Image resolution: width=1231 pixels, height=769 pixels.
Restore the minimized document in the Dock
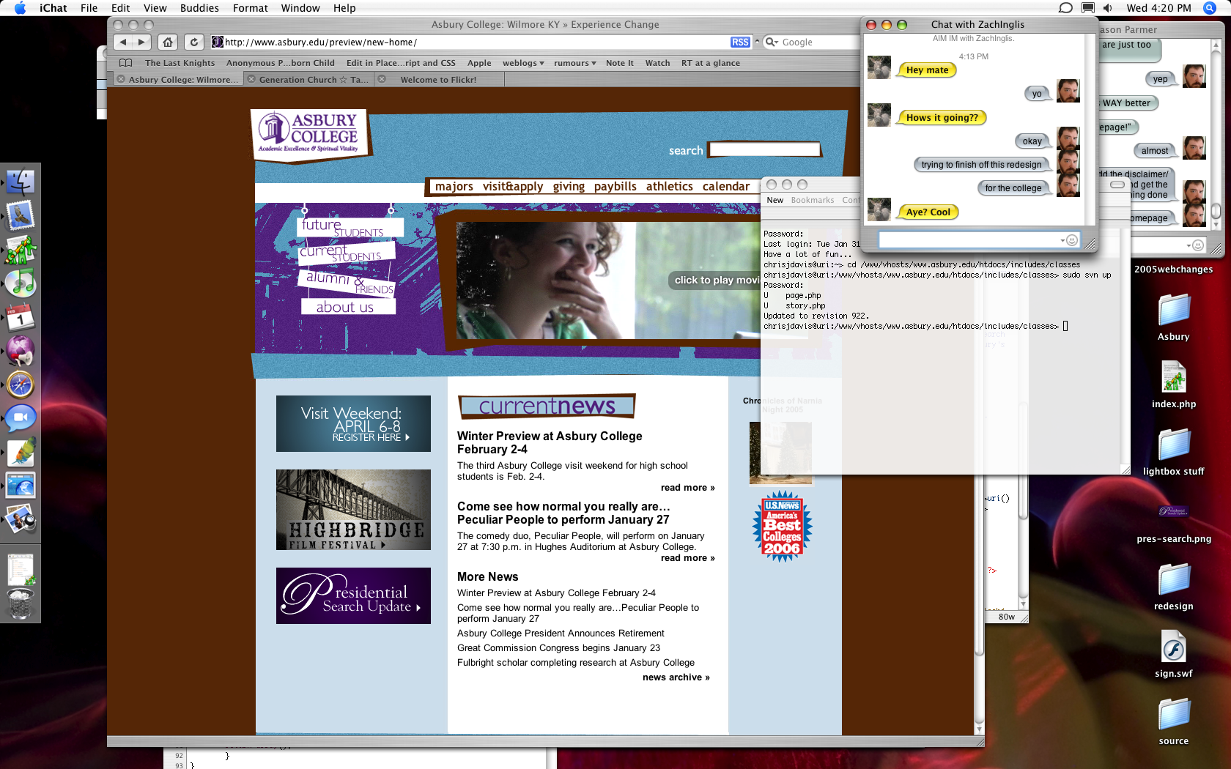pos(21,570)
